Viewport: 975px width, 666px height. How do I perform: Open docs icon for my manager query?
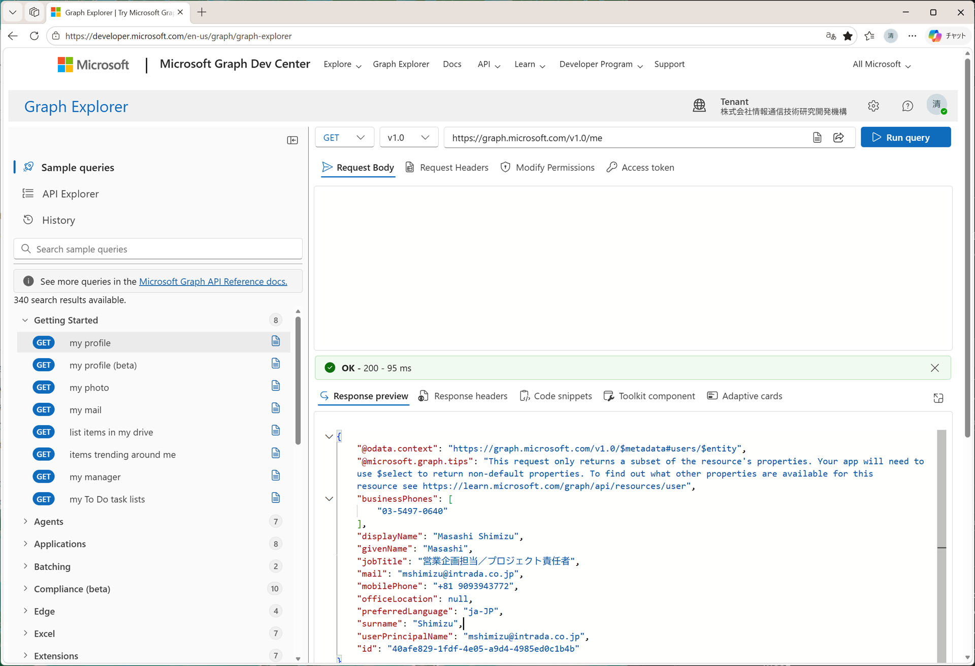coord(276,475)
